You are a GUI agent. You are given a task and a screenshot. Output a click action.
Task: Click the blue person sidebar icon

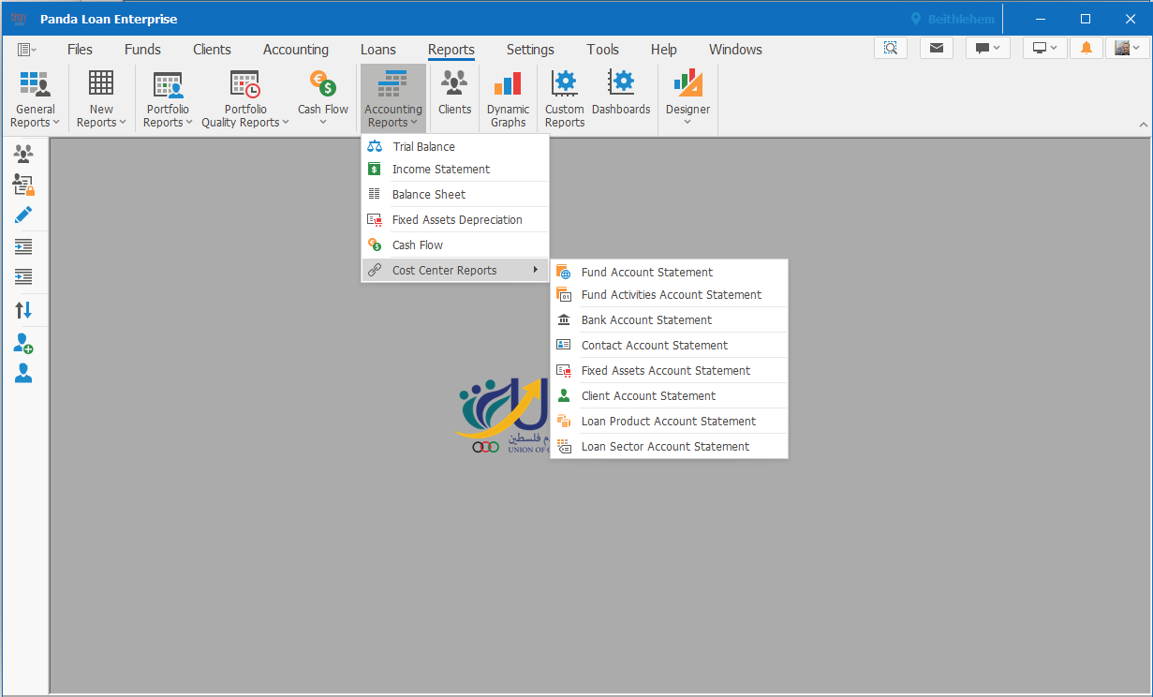pyautogui.click(x=23, y=374)
